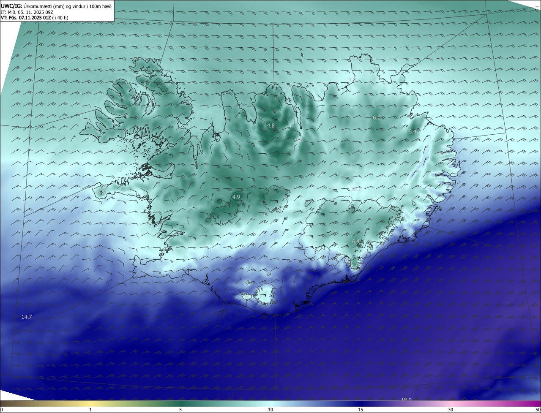
Task: Click the 4.8 value label in northern Iceland
Action: coord(271,125)
